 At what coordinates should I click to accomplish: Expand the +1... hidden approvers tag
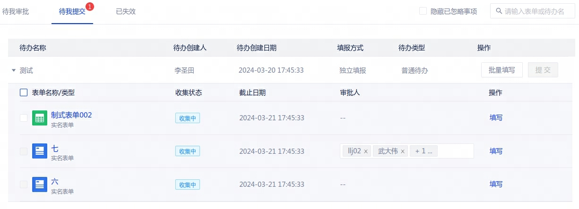point(423,151)
